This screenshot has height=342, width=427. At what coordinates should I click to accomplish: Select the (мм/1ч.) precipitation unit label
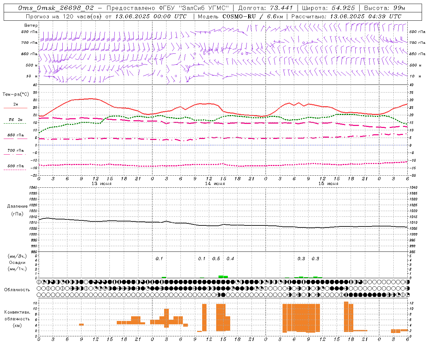pos(17,269)
